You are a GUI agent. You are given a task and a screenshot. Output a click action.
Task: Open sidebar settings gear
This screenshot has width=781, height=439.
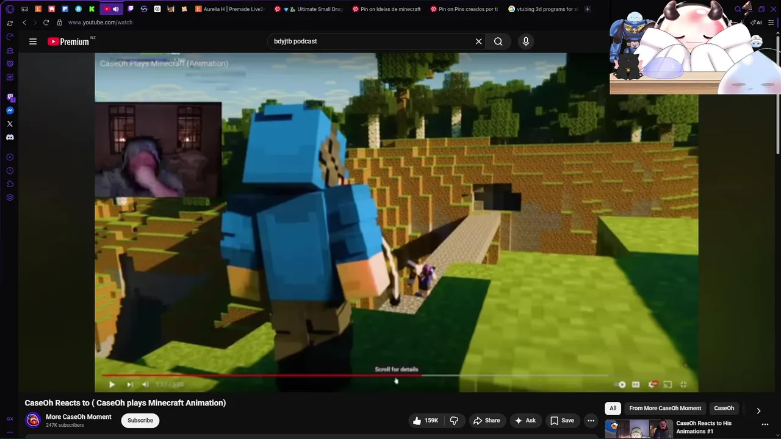pyautogui.click(x=10, y=198)
